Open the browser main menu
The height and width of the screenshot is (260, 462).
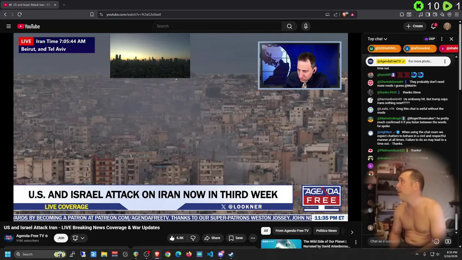point(457,14)
